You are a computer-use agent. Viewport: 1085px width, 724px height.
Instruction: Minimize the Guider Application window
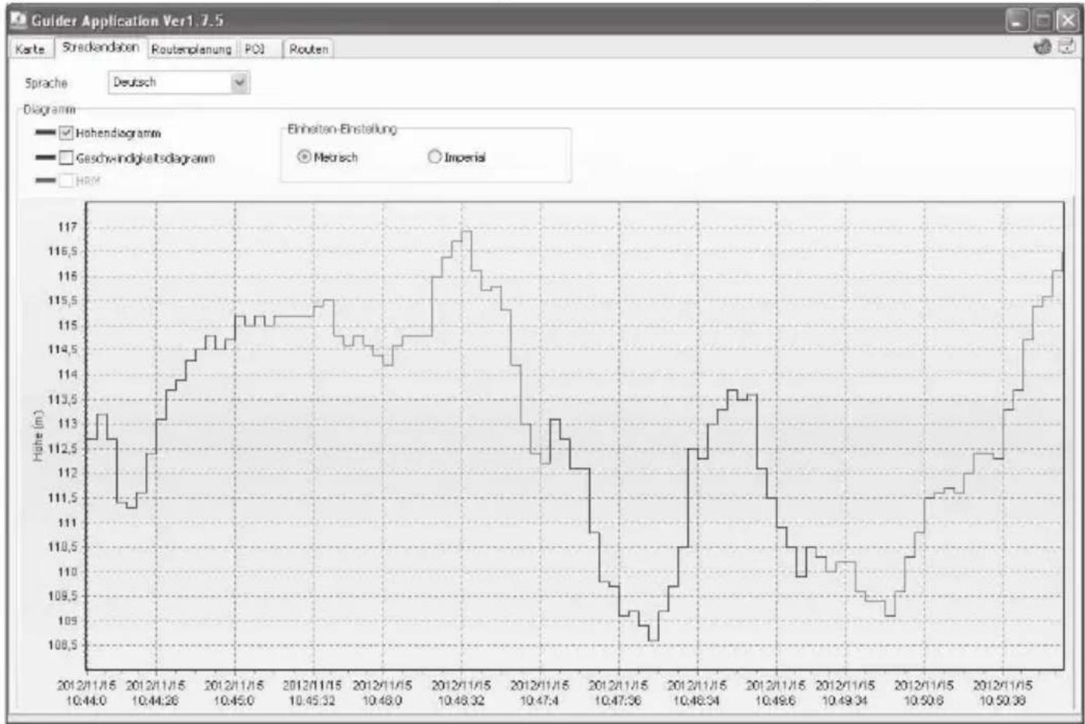coord(1017,20)
